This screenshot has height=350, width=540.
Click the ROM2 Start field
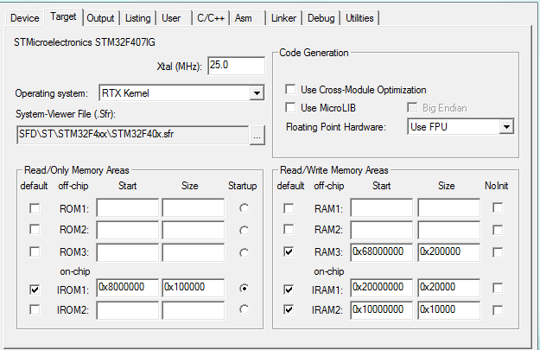(x=127, y=230)
